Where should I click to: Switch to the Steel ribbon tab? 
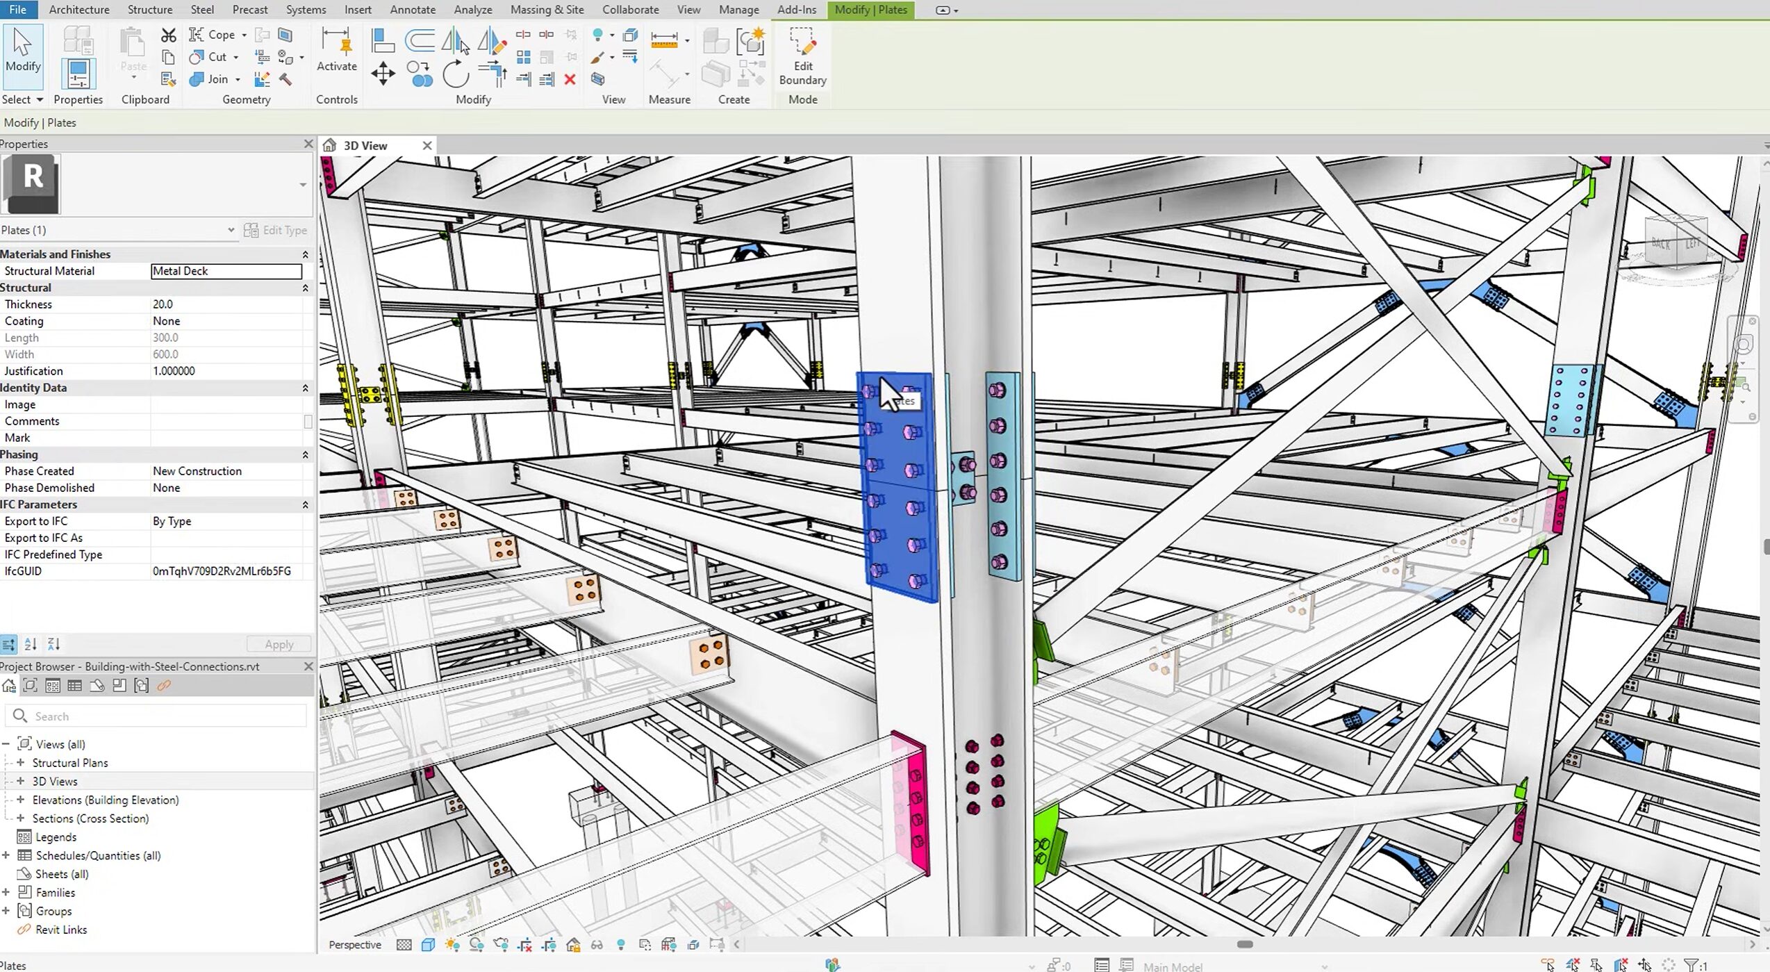coord(202,9)
